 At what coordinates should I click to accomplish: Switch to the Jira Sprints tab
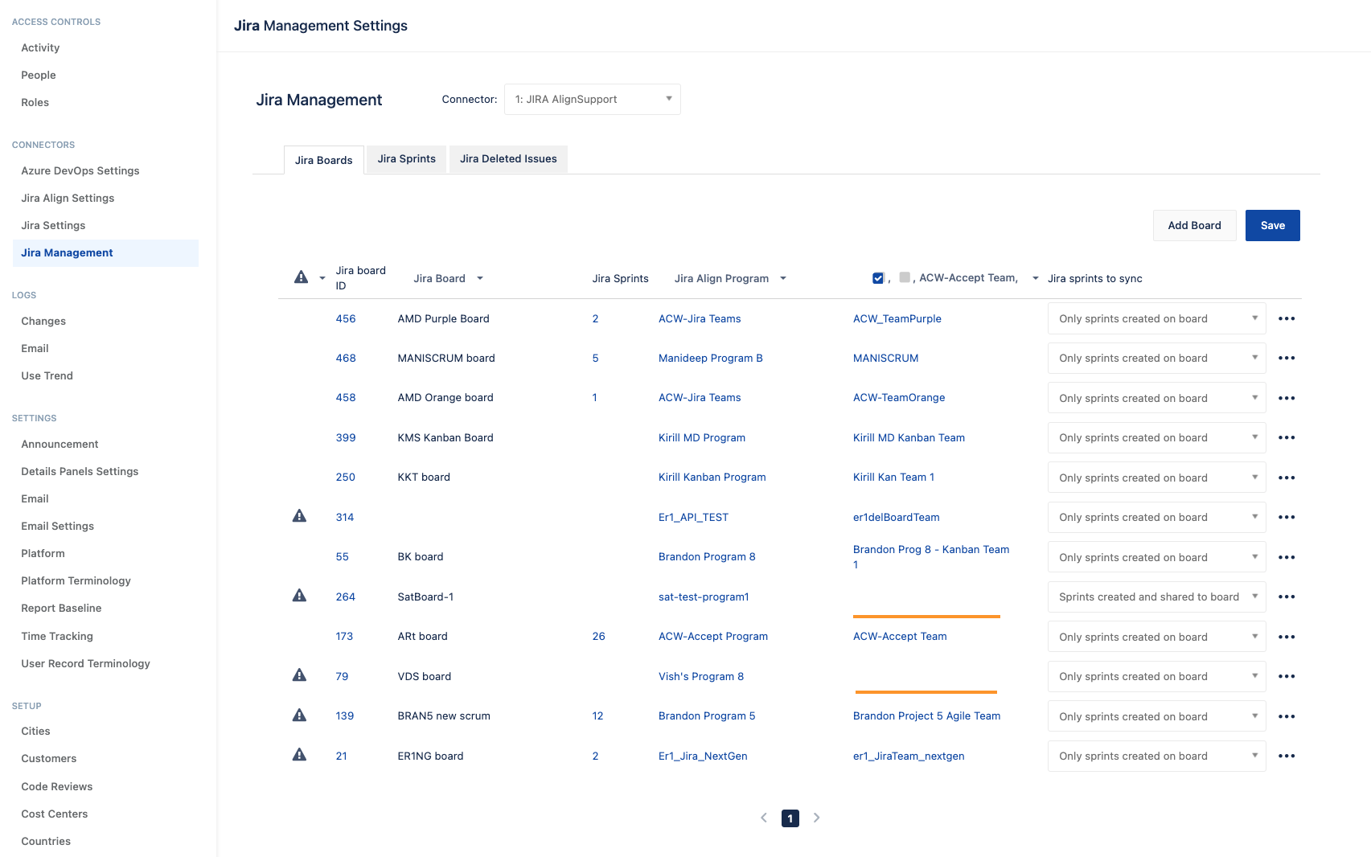(x=407, y=159)
